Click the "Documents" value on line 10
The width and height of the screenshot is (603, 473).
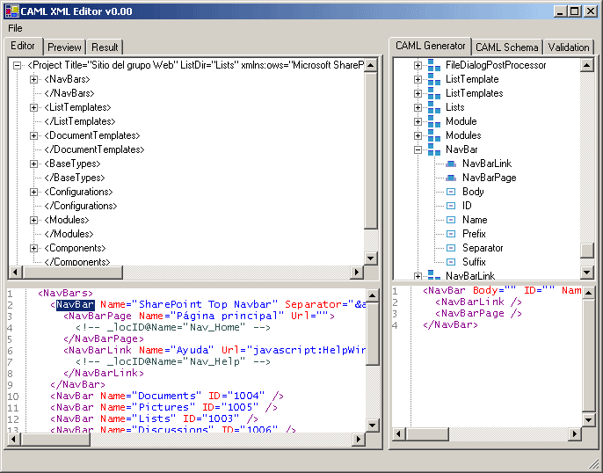click(166, 397)
